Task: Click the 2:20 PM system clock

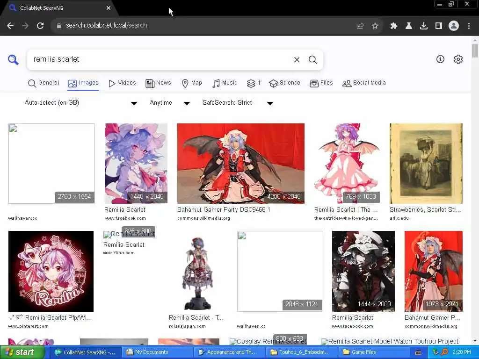Action: point(462,352)
